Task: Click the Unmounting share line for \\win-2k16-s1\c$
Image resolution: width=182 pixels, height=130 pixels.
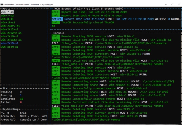Action: [108, 95]
